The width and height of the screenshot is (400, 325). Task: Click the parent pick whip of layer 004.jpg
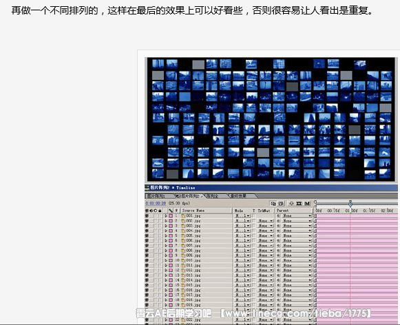coord(279,231)
